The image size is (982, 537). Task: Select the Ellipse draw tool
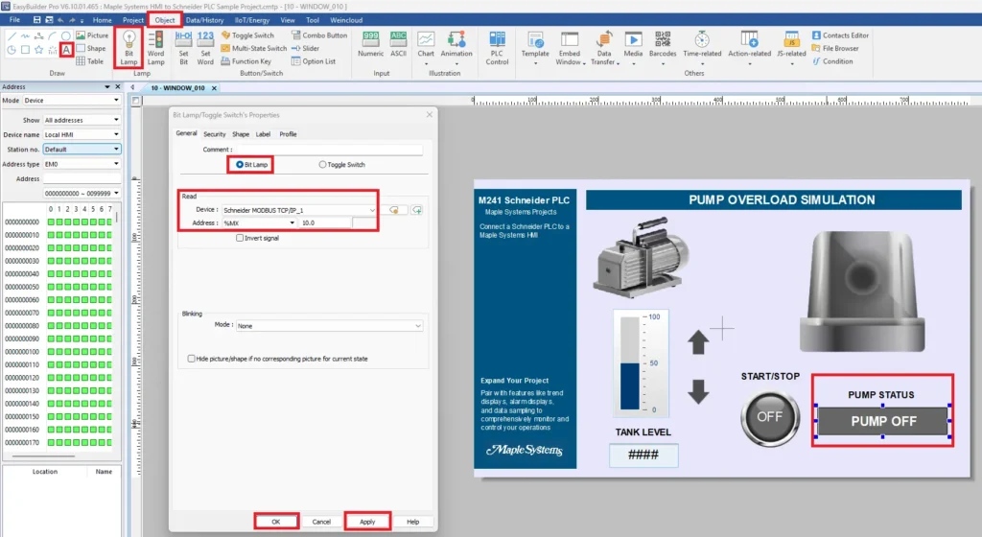[x=66, y=36]
